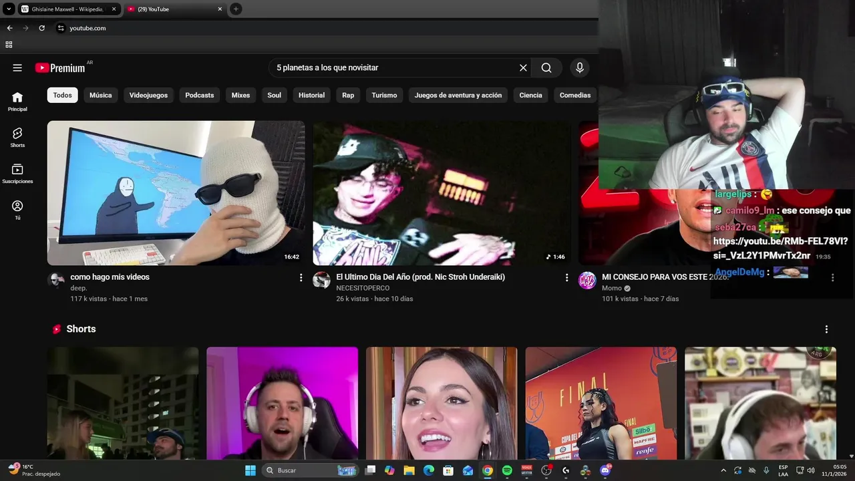Filter by Comedias chip
855x481 pixels.
(x=575, y=95)
